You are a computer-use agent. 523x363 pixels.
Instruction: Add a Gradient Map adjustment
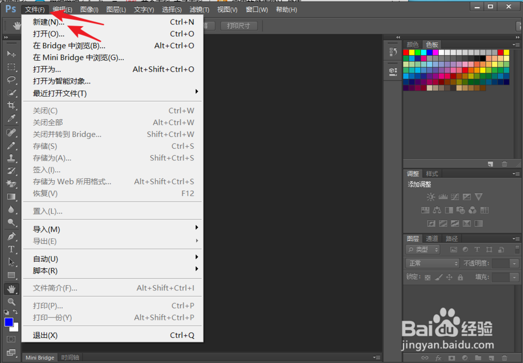[479, 224]
